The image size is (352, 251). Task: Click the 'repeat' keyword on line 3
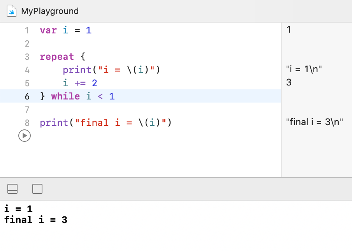[57, 57]
